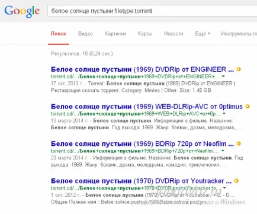Viewport: 257px width, 214px height.
Task: Expand URL arrow under Youtracker result
Action: (224, 188)
